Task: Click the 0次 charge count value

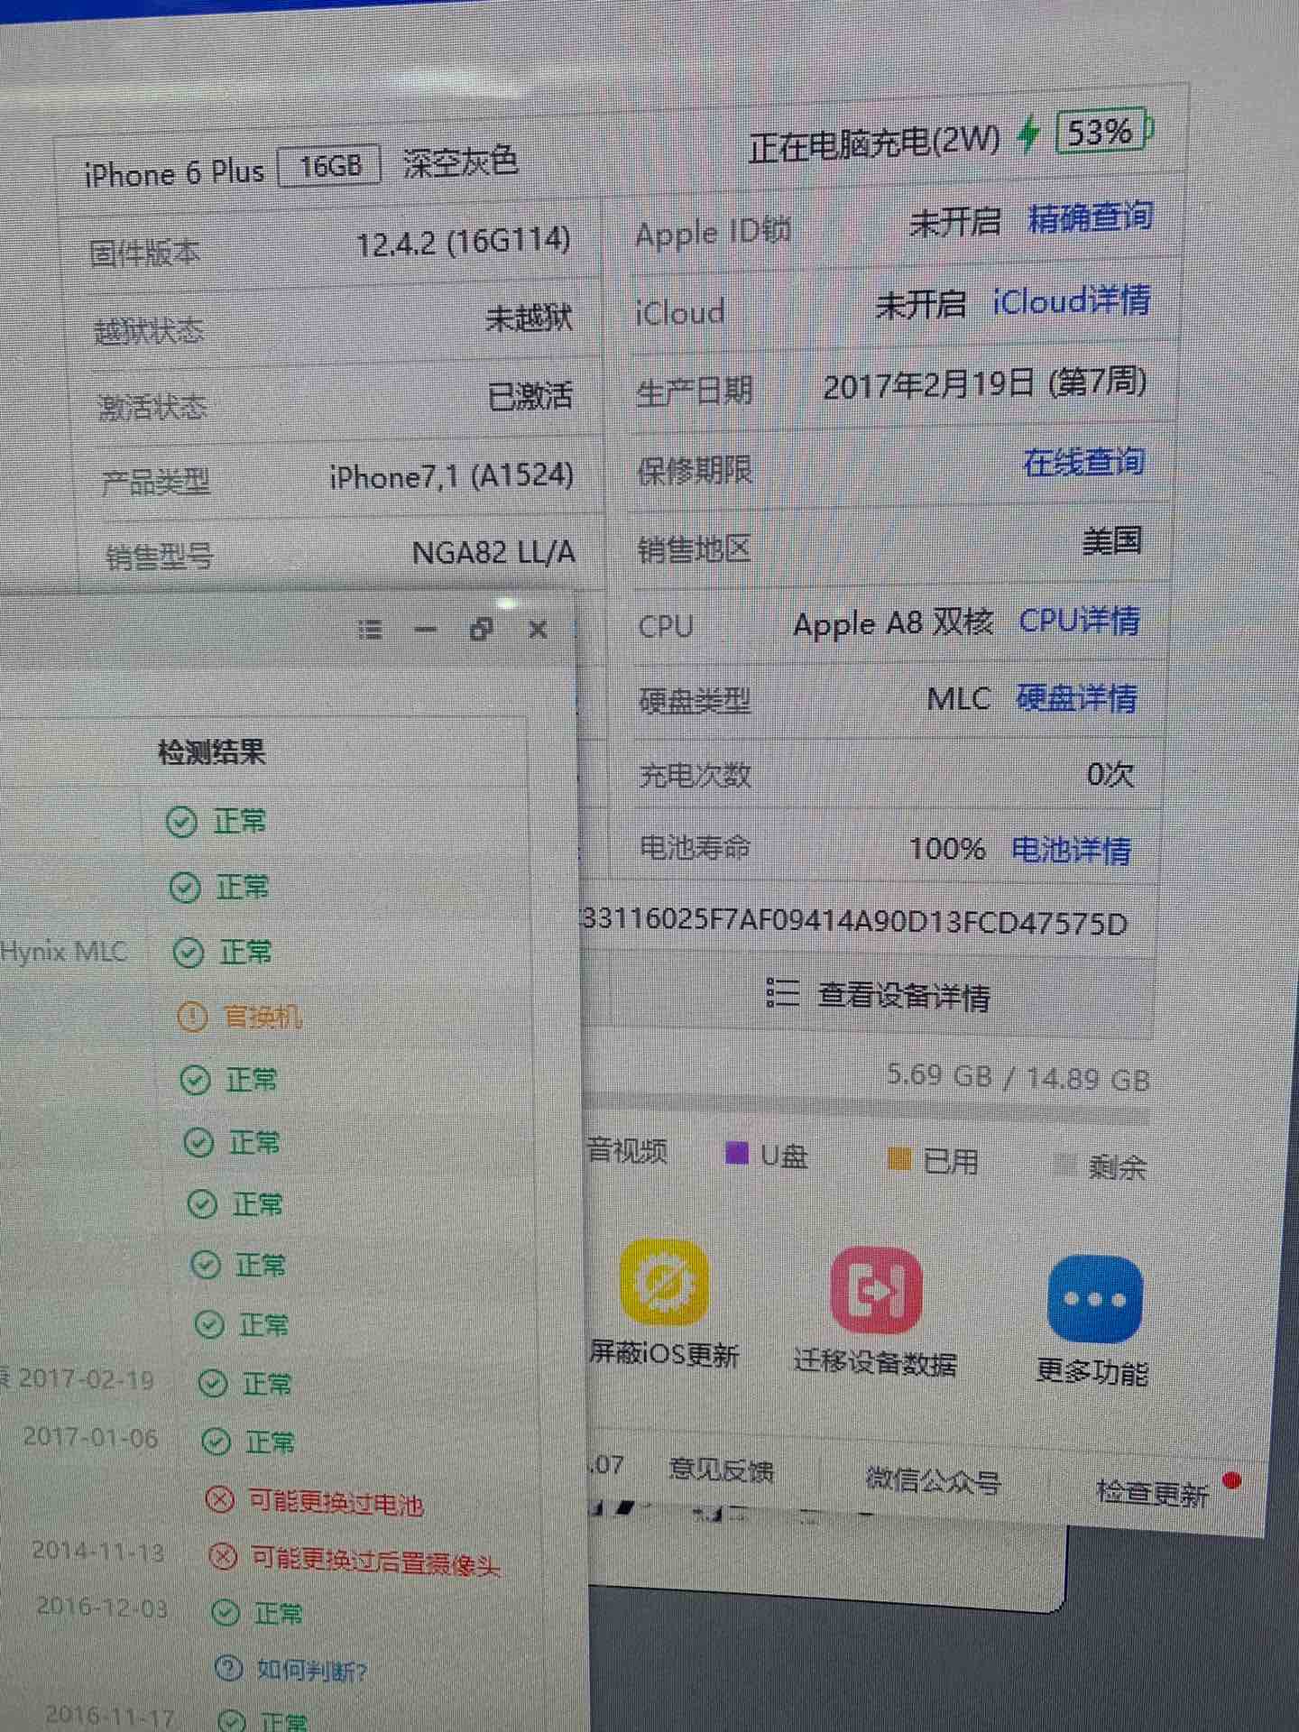Action: (1110, 774)
